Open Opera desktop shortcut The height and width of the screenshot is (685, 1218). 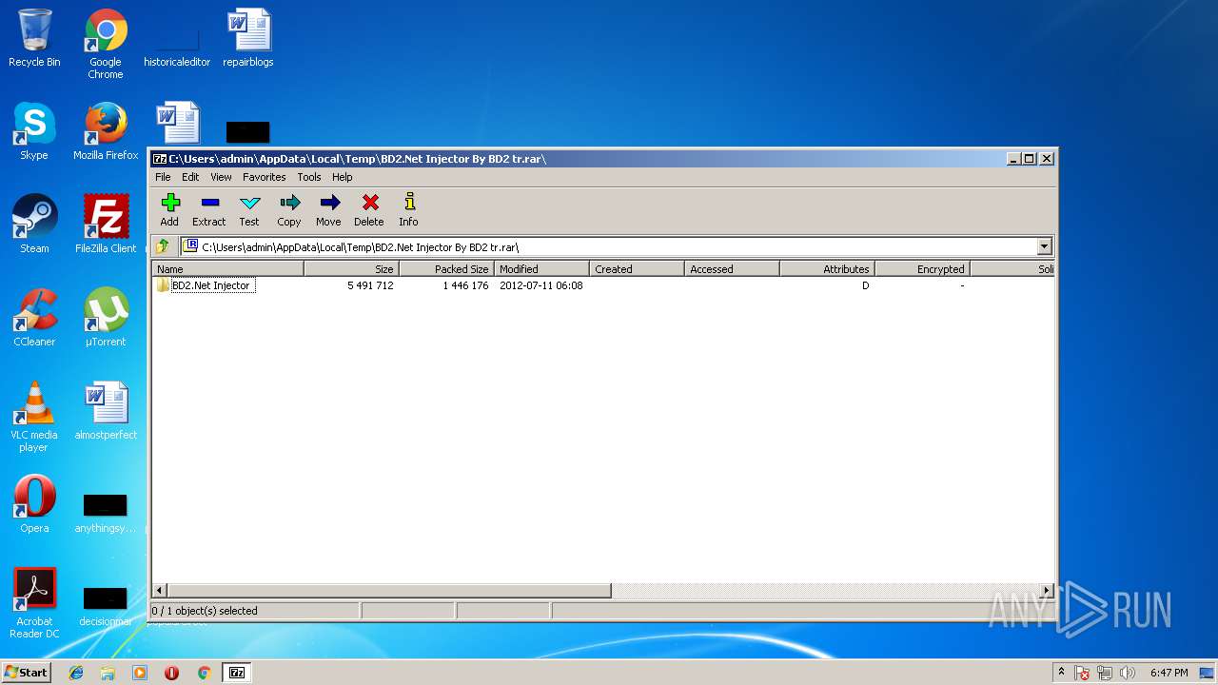pos(34,504)
